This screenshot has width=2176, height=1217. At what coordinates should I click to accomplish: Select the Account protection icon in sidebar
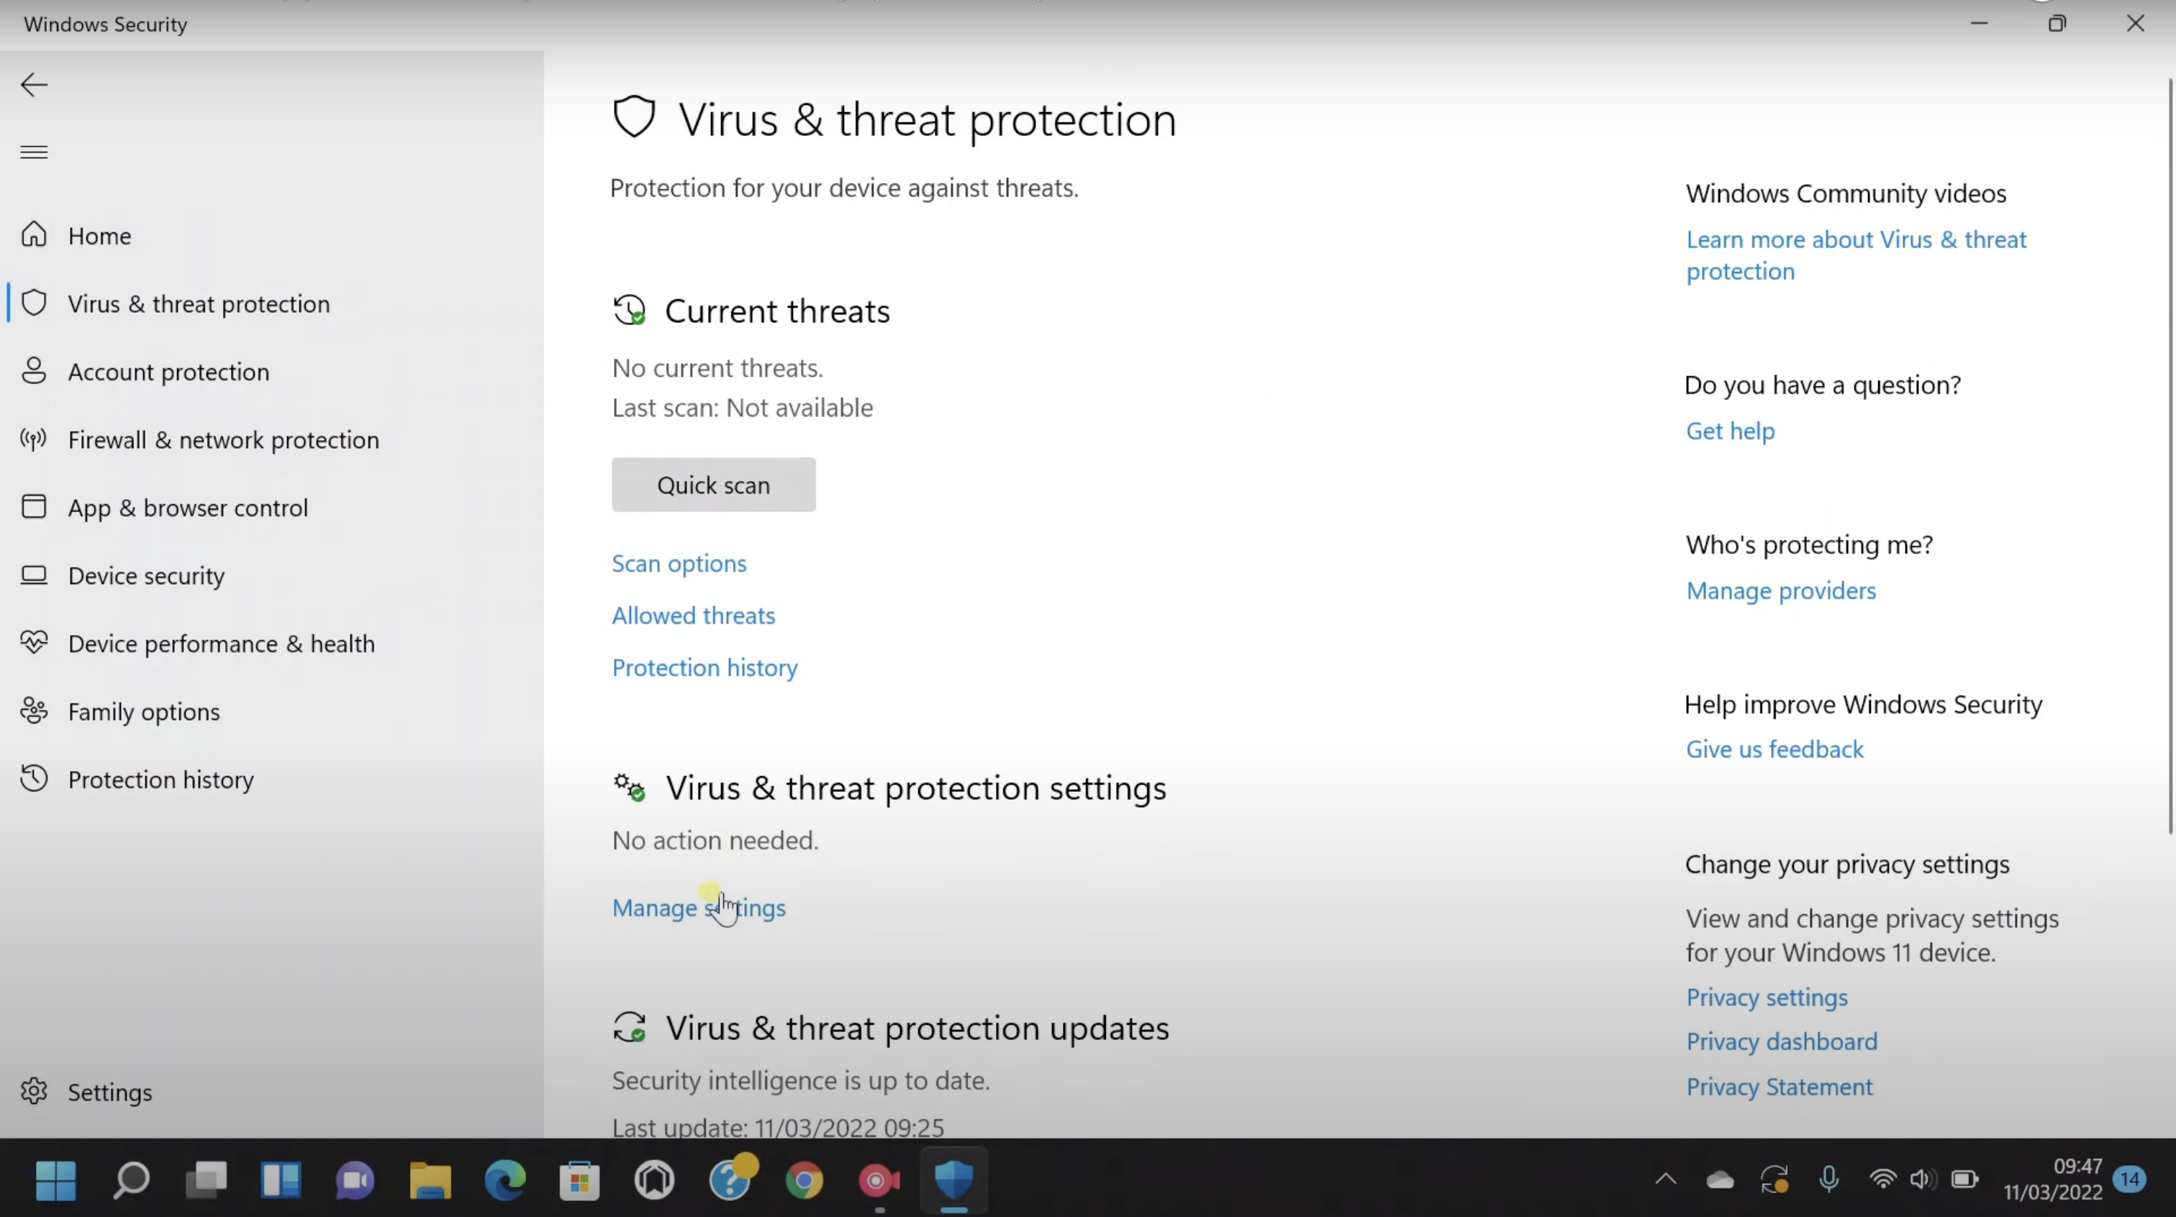pyautogui.click(x=34, y=372)
